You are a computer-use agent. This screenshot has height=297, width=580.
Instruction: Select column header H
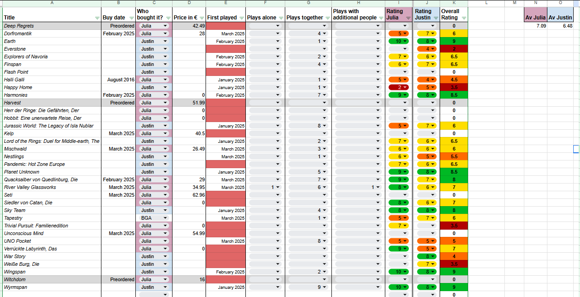(358, 3)
